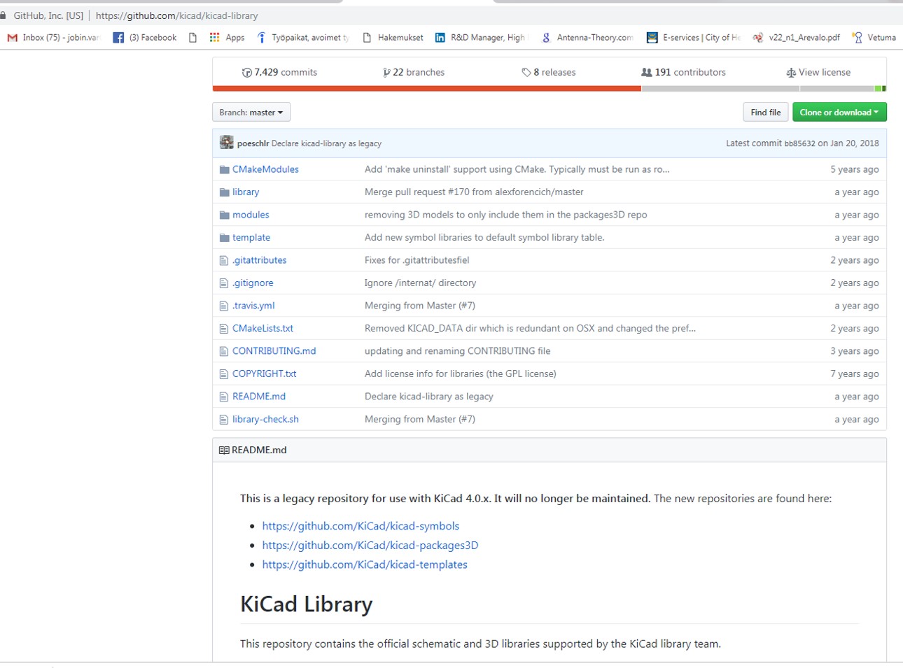This screenshot has width=903, height=668.
Task: Open the View license link
Action: [x=818, y=73]
